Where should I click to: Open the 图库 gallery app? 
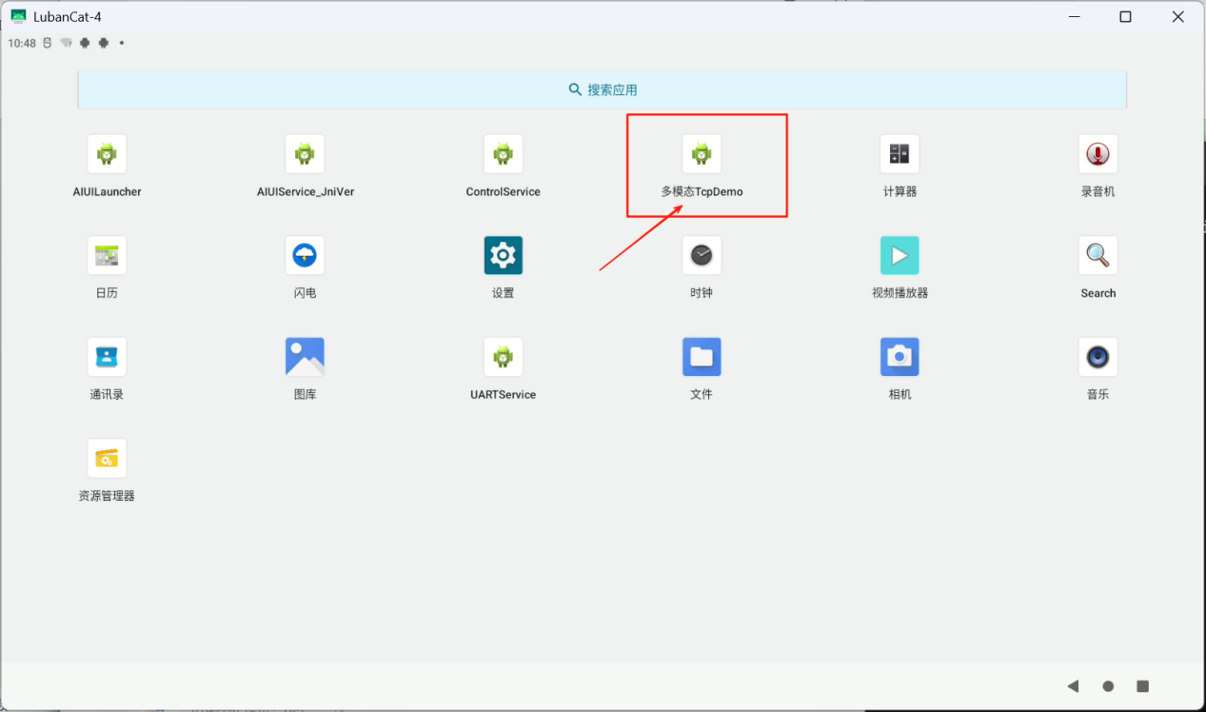[305, 357]
